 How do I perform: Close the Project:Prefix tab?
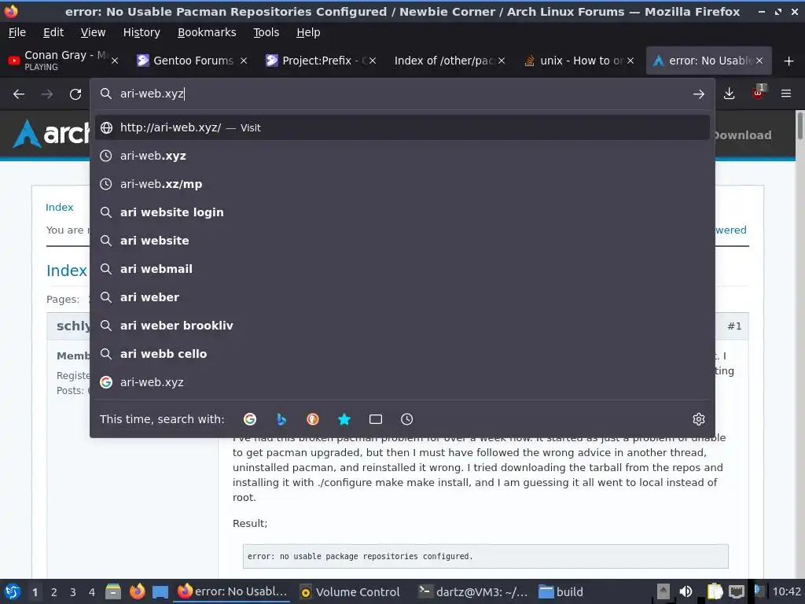click(x=373, y=61)
